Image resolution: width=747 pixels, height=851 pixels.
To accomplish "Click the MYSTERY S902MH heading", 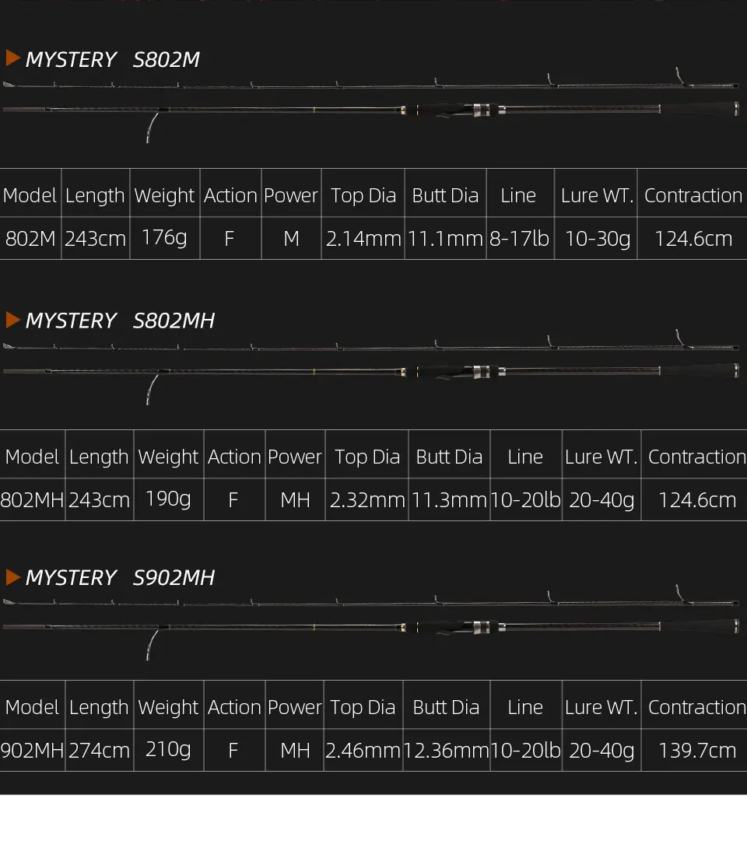I will 120,577.
